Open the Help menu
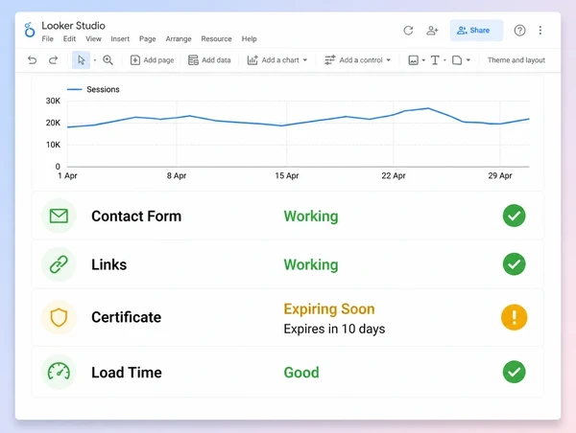Image resolution: width=576 pixels, height=433 pixels. (249, 39)
